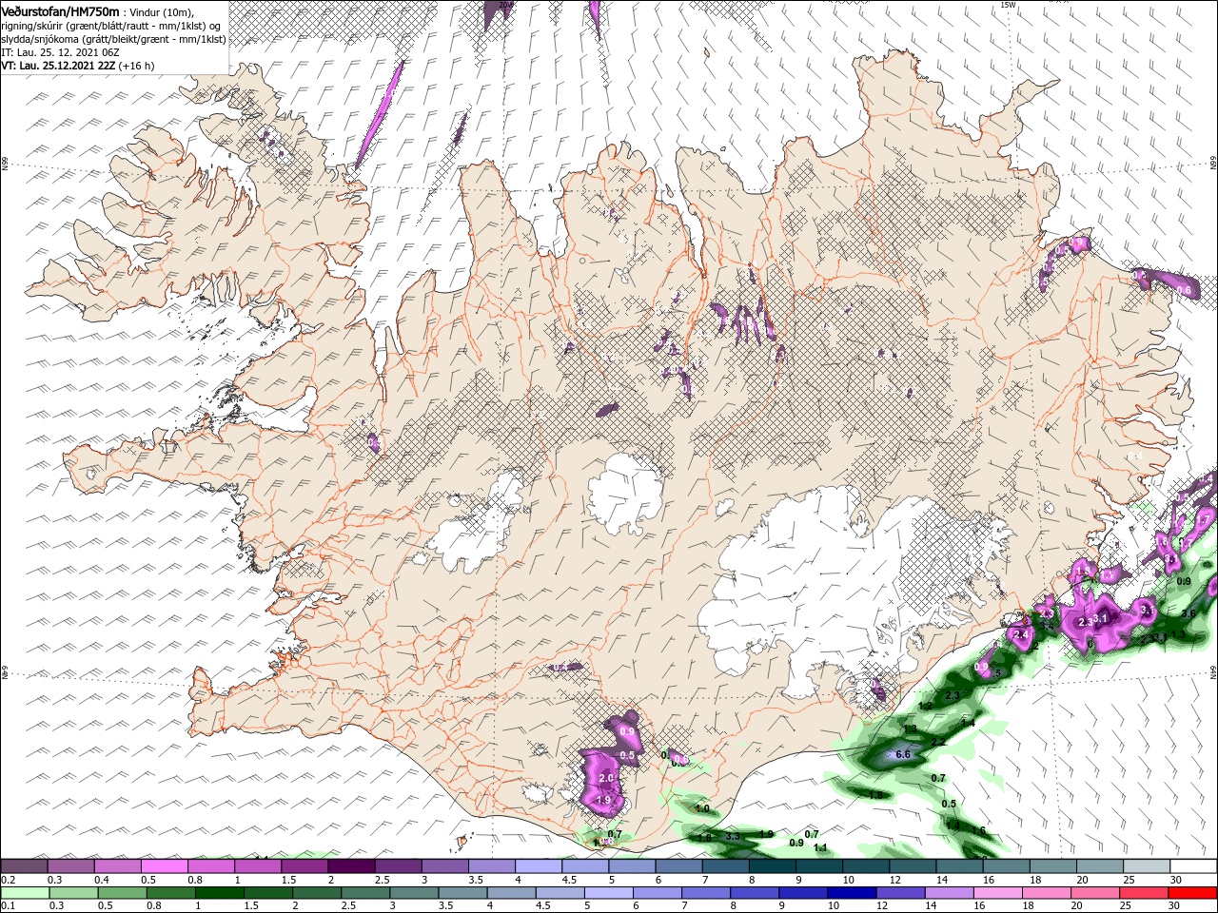This screenshot has height=913, width=1218.
Task: Pick the bright pink swatch left of the snow scale's '0.8'
Action: point(164,866)
